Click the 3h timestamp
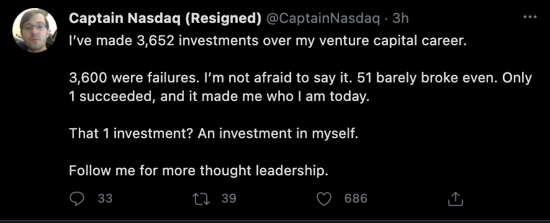Viewport: 550px width, 223px height. tap(400, 18)
